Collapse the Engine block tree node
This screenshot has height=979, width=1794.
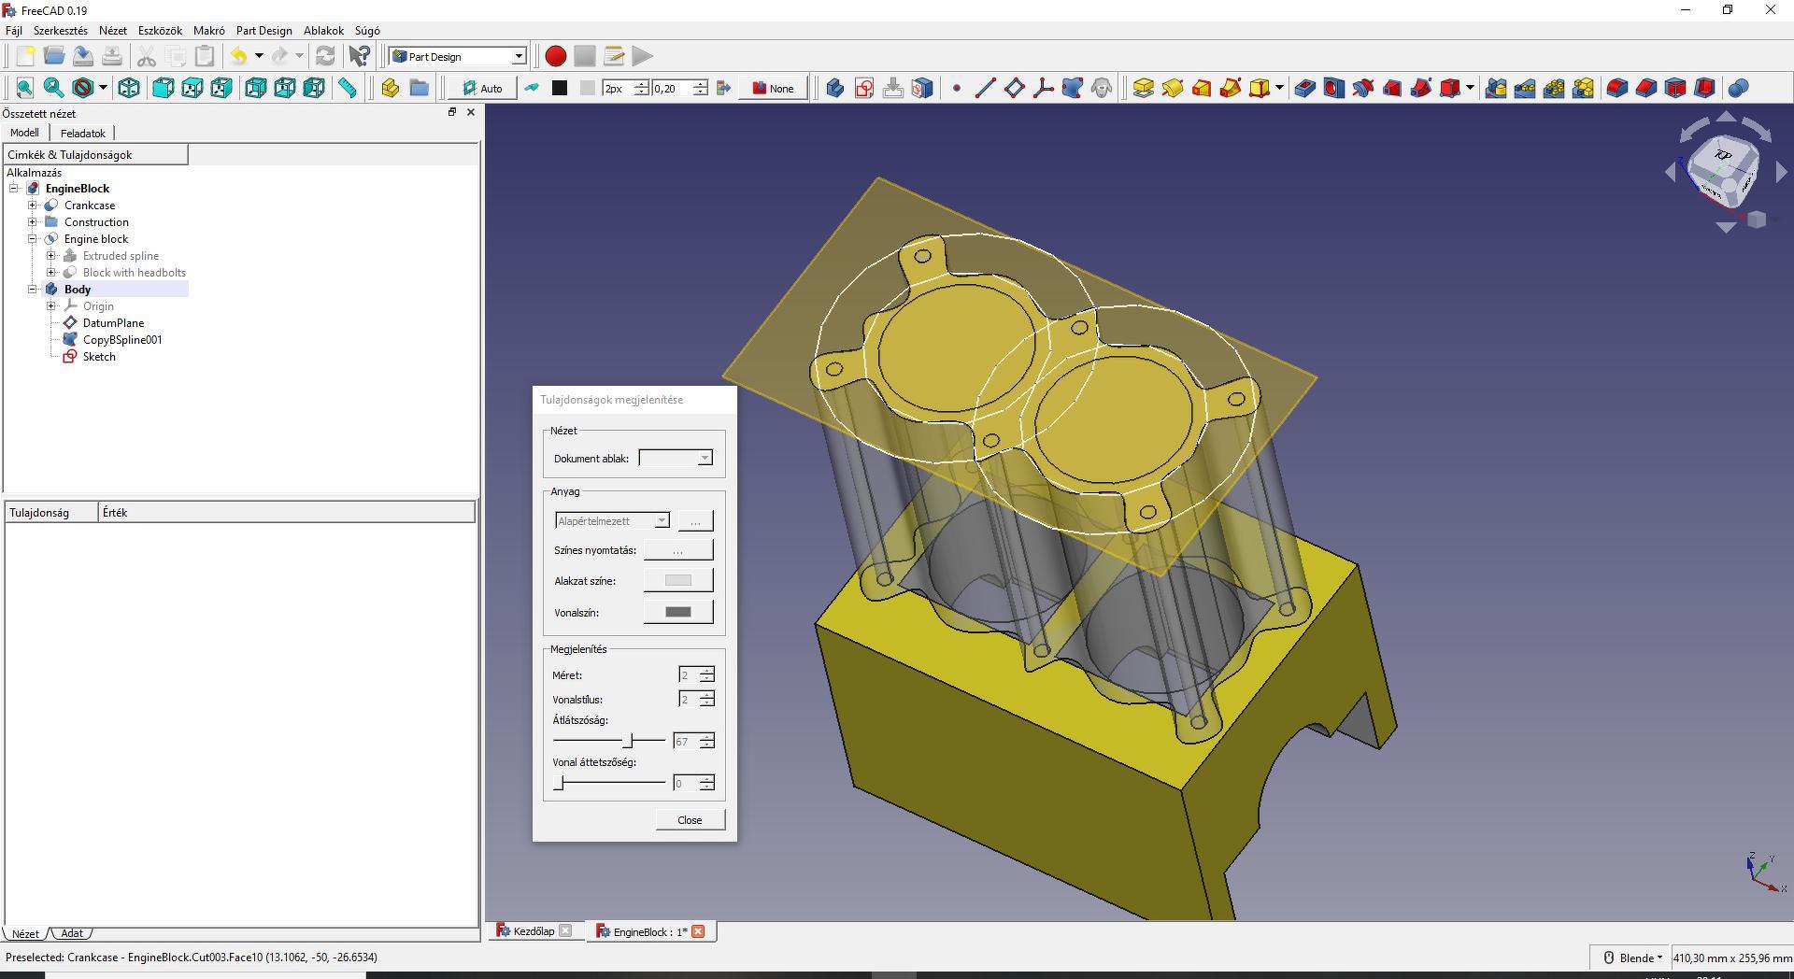pyautogui.click(x=33, y=239)
